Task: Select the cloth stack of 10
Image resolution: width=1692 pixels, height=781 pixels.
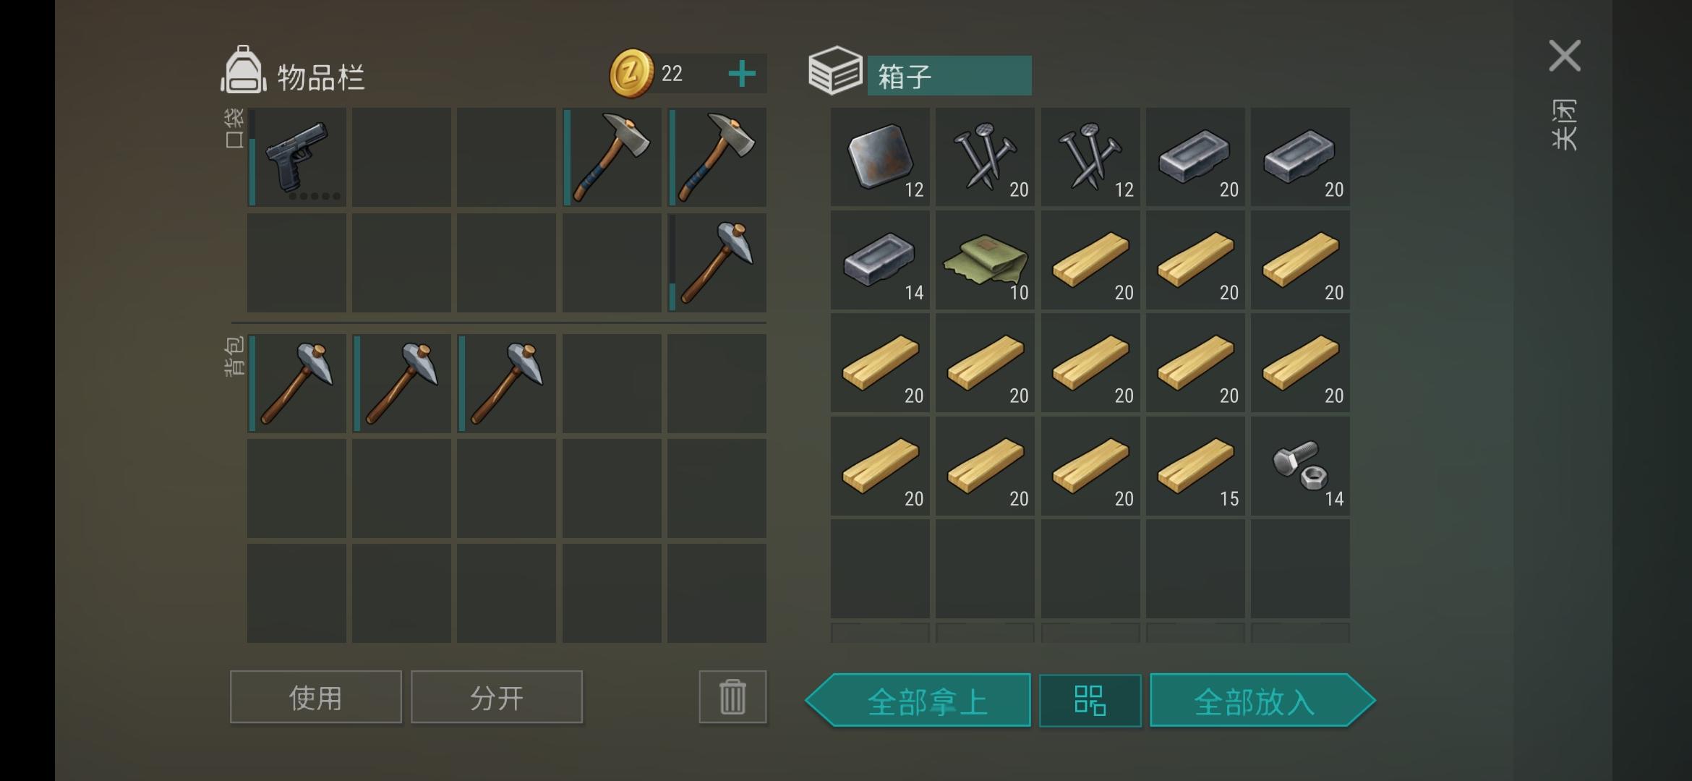Action: (x=985, y=261)
